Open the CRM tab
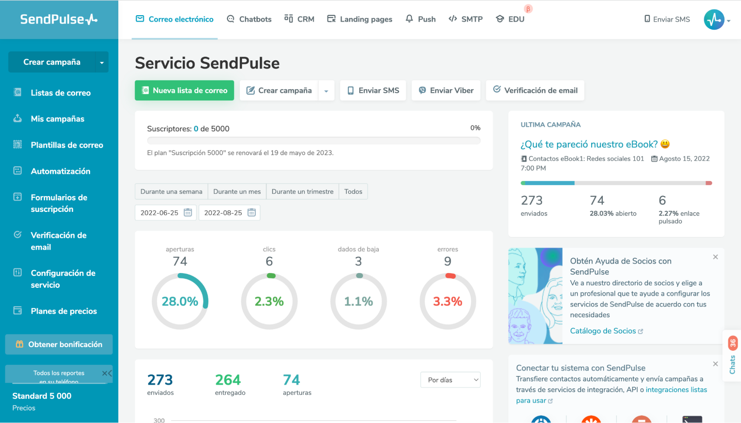Screen dimensions: 741x423 point(299,19)
